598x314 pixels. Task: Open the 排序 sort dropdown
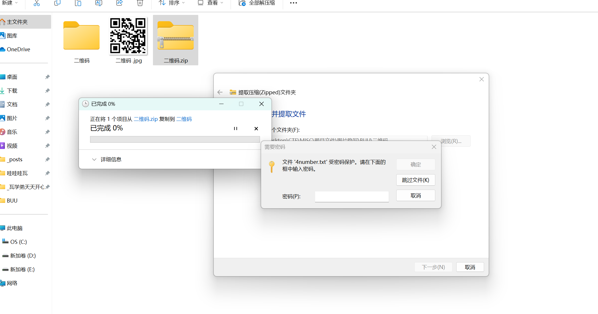pyautogui.click(x=172, y=3)
